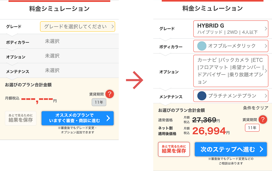Click the unselected ボディカラー row on left
This screenshot has width=272, height=171.
(59, 41)
